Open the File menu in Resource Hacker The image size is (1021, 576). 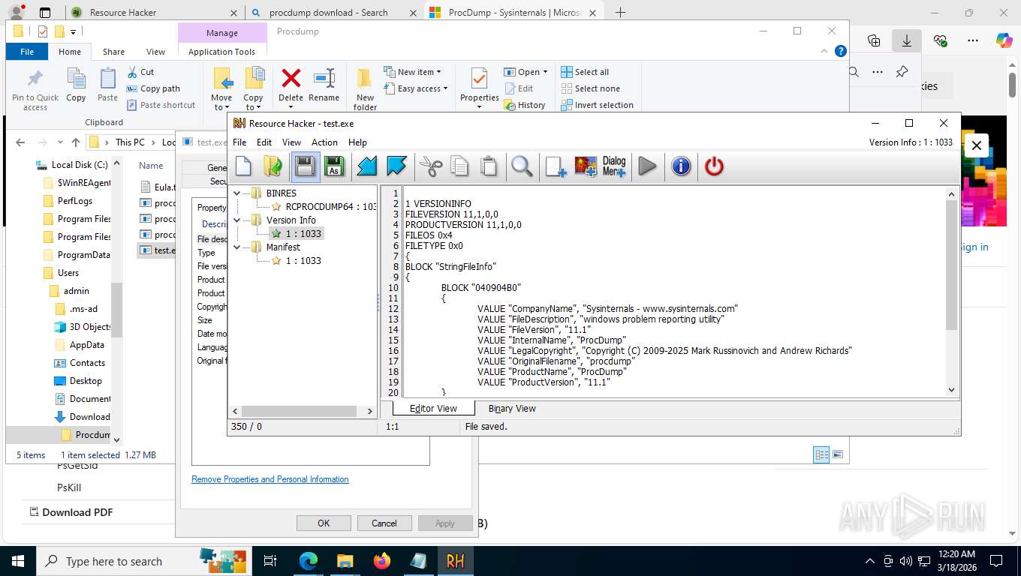click(239, 142)
